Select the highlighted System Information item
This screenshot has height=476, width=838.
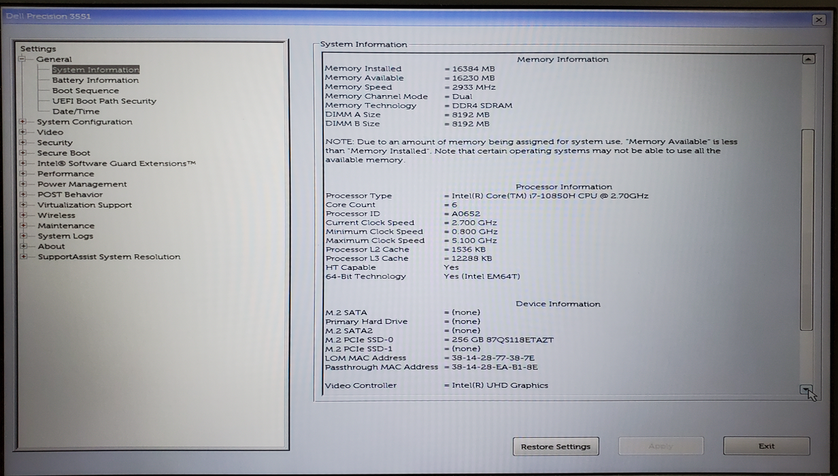coord(95,70)
